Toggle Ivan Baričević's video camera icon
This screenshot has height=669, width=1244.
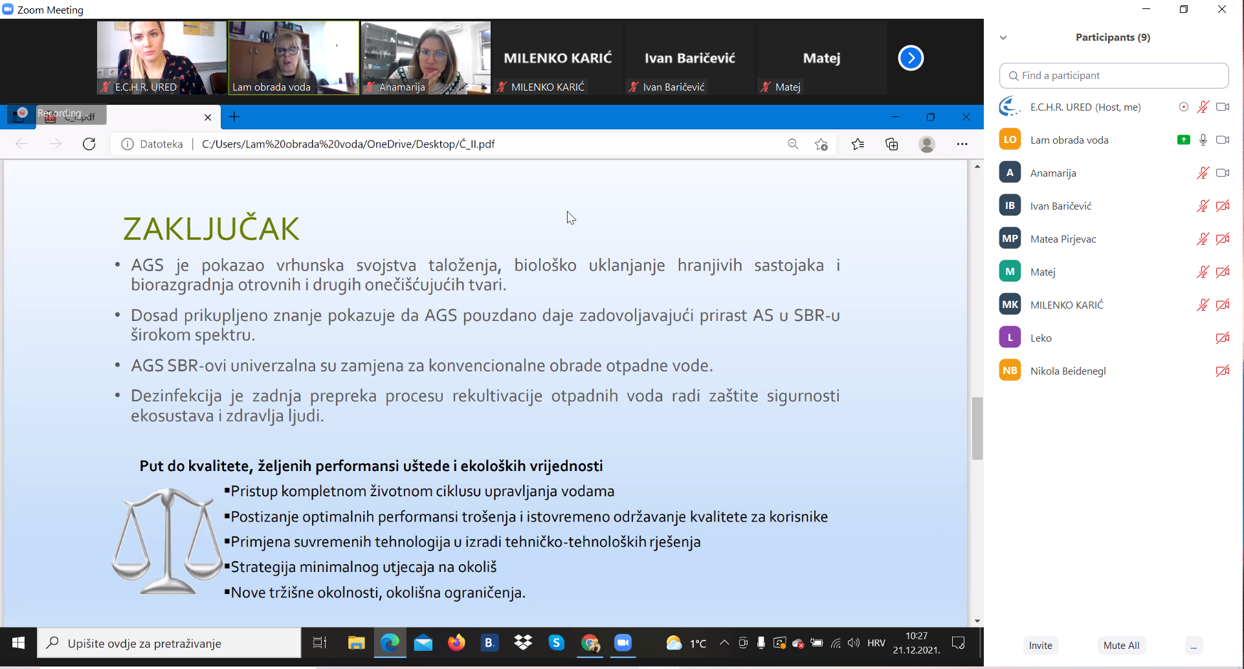1222,206
